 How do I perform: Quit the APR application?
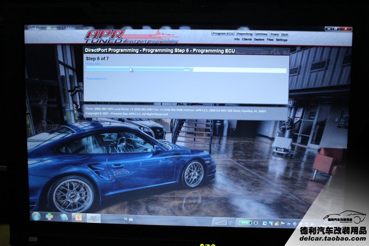pos(285,34)
